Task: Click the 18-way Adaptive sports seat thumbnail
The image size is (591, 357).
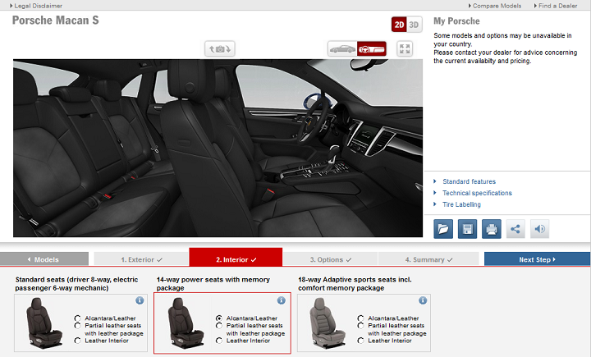Action: tap(327, 323)
